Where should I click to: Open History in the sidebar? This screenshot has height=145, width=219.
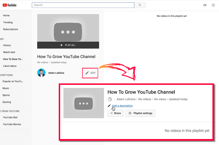coord(7,45)
